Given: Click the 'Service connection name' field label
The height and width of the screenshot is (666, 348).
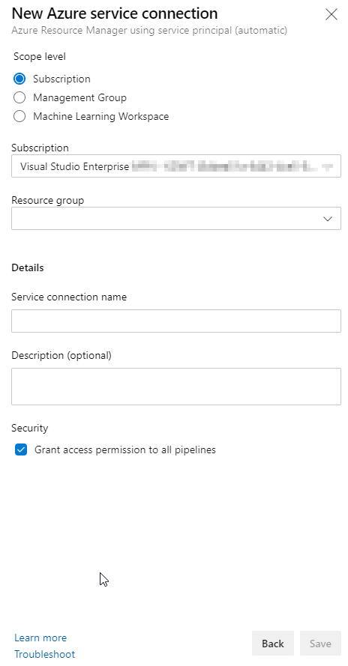Looking at the screenshot, I should tap(69, 297).
